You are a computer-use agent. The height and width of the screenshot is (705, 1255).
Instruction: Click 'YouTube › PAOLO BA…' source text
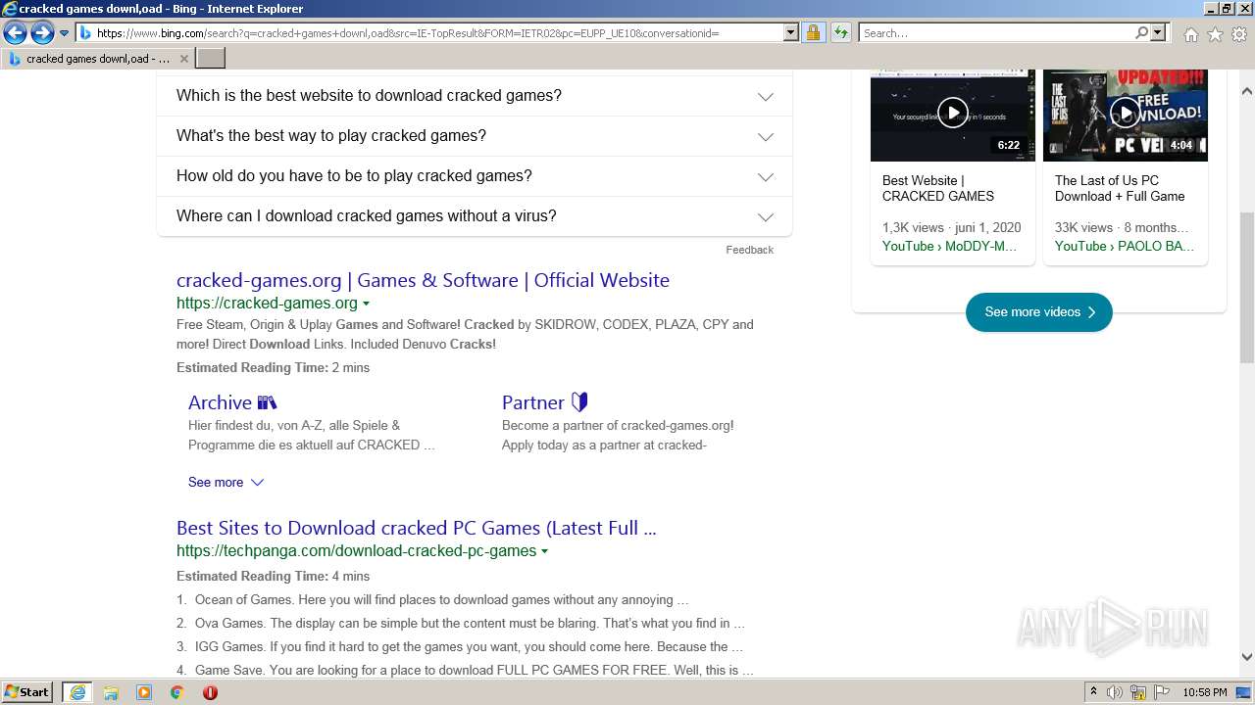tap(1125, 246)
